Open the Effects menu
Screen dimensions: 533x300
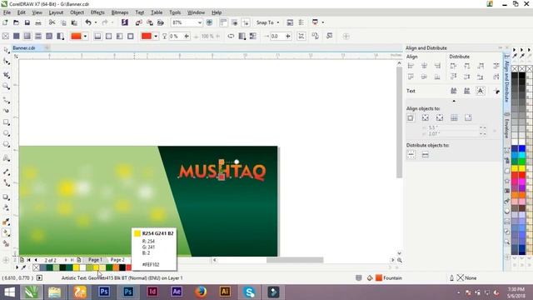coord(97,12)
